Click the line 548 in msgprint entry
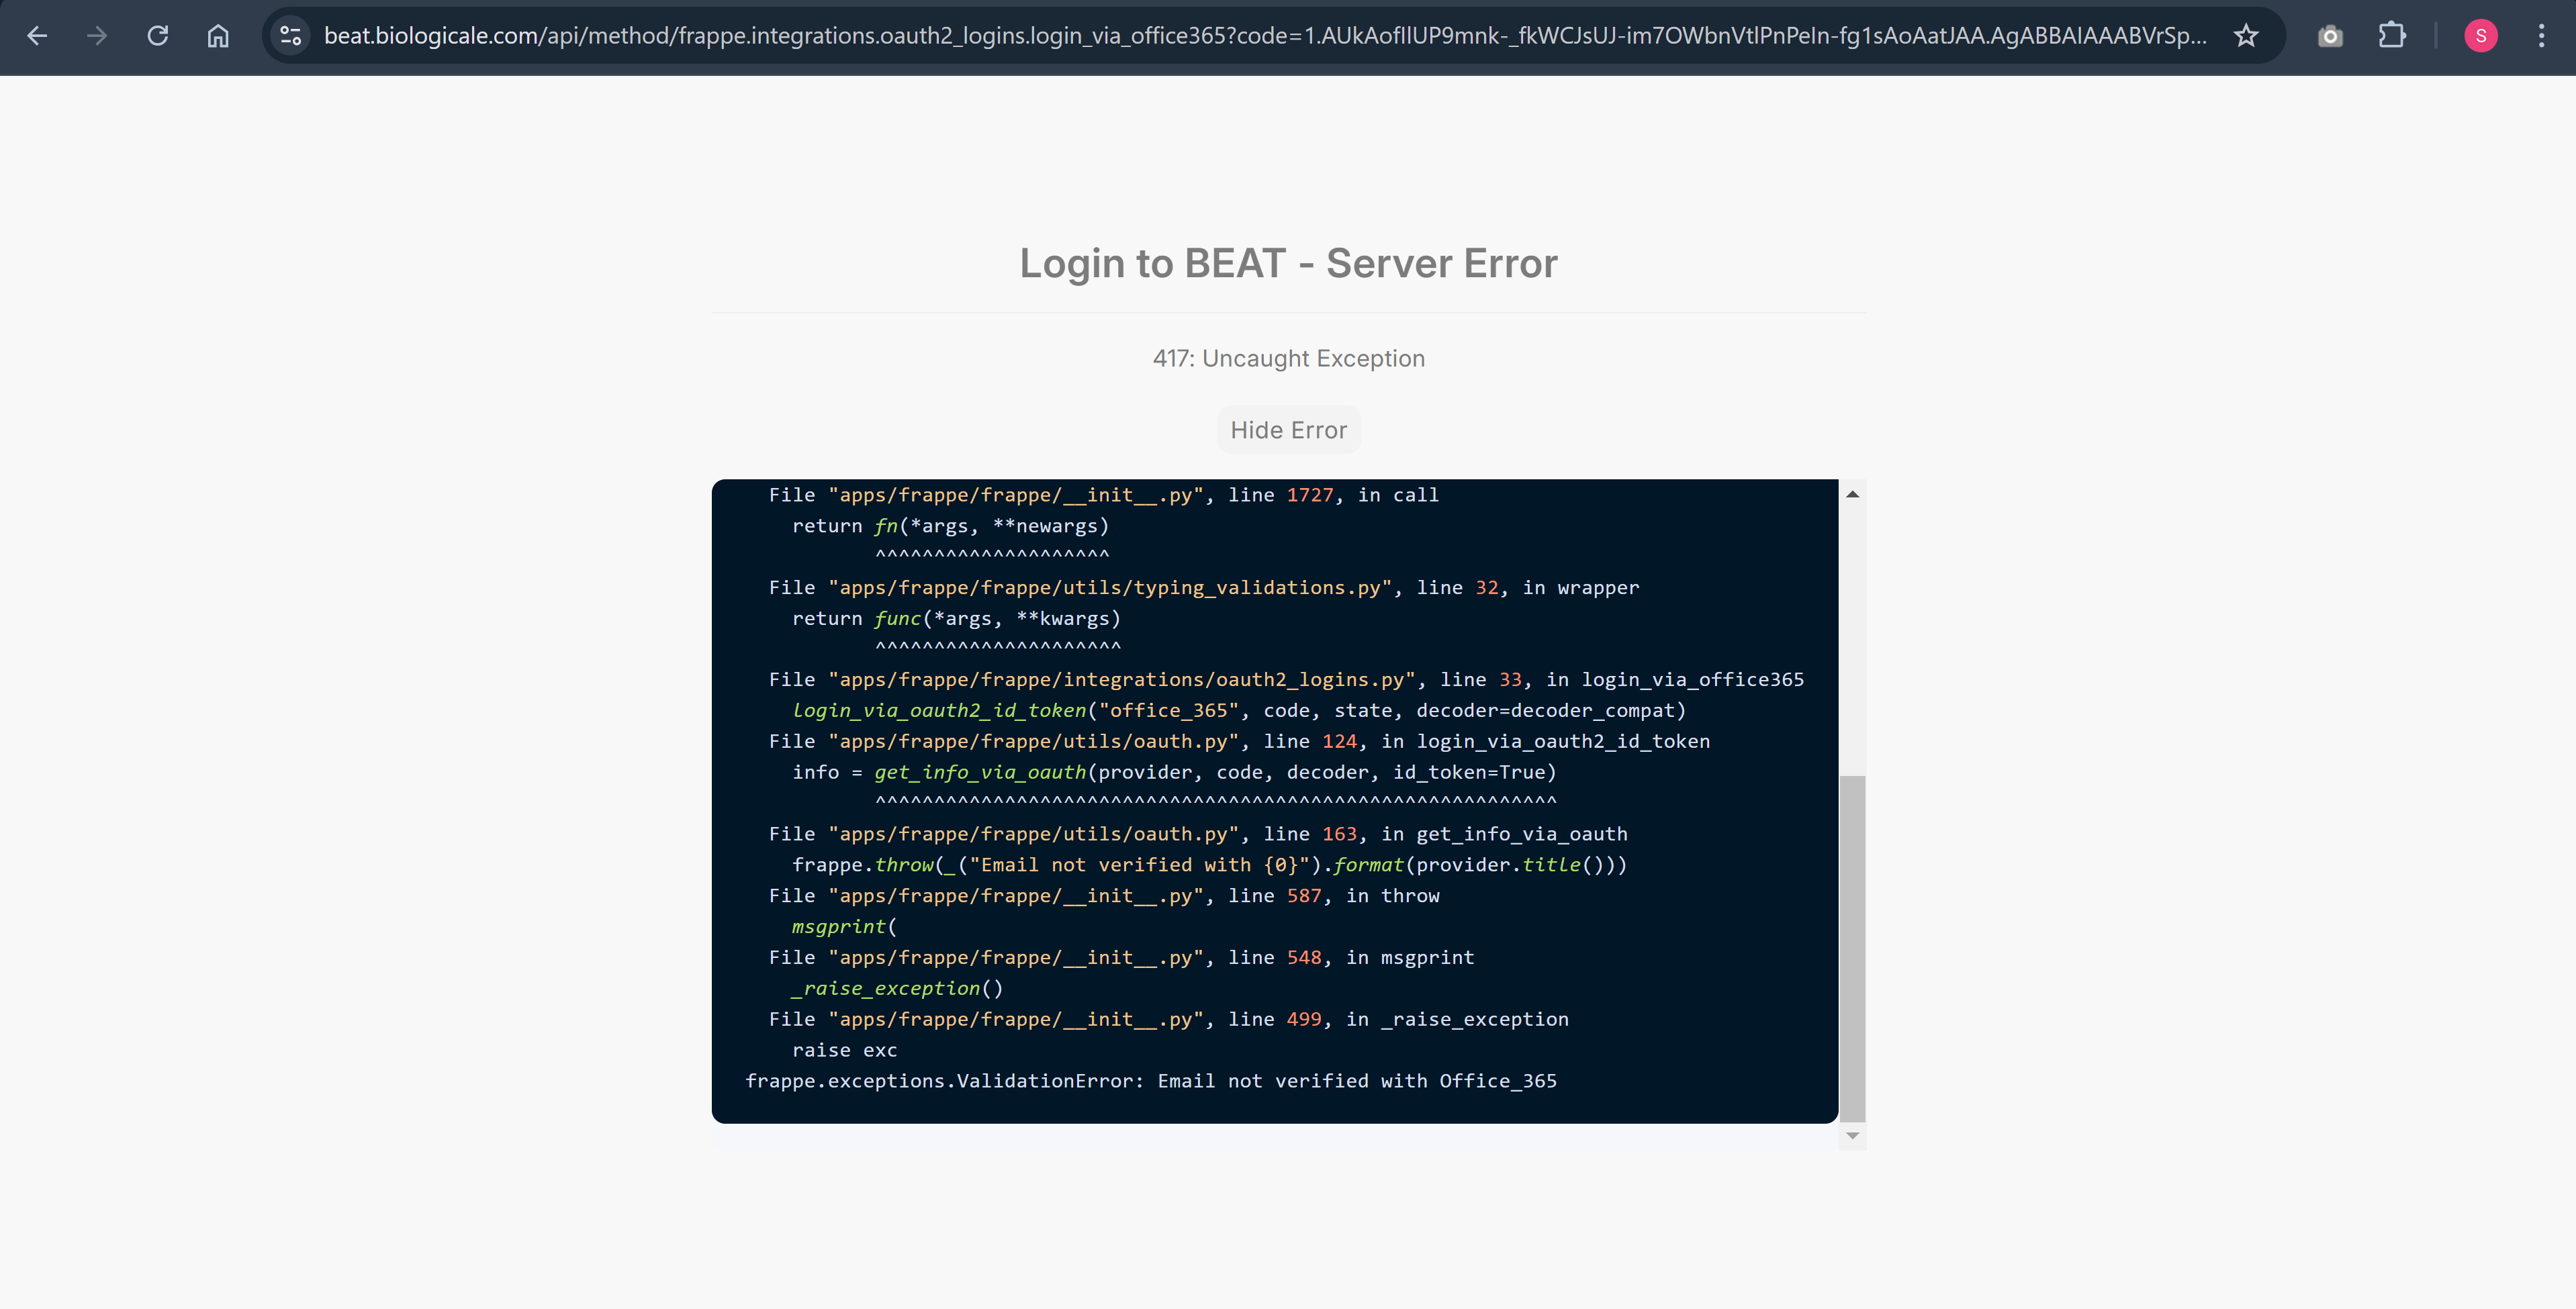Image resolution: width=2576 pixels, height=1309 pixels. [1121, 958]
